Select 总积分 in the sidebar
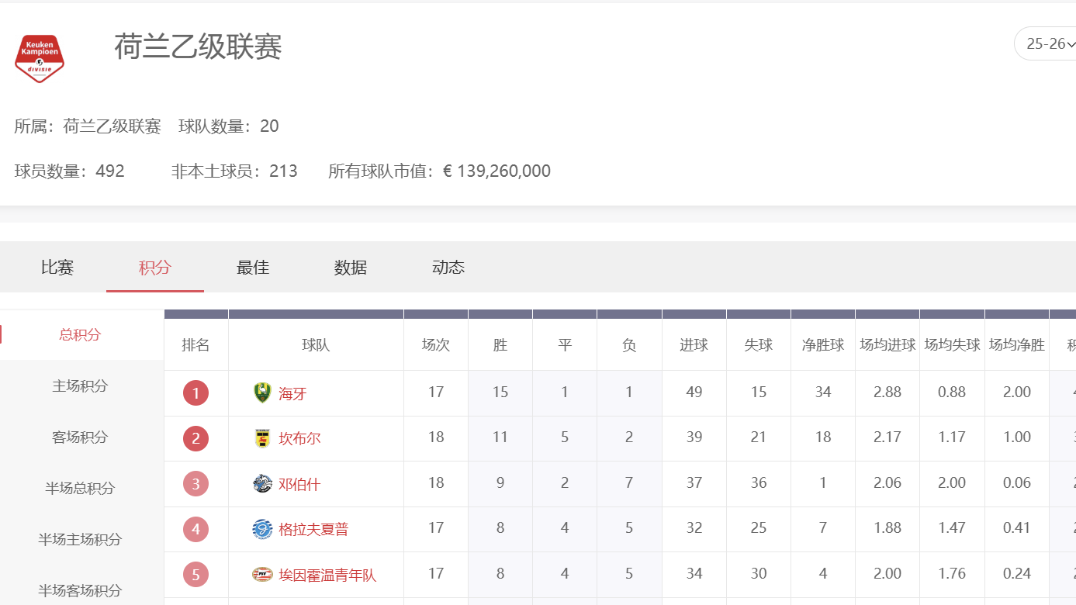Image resolution: width=1076 pixels, height=605 pixels. [x=80, y=334]
